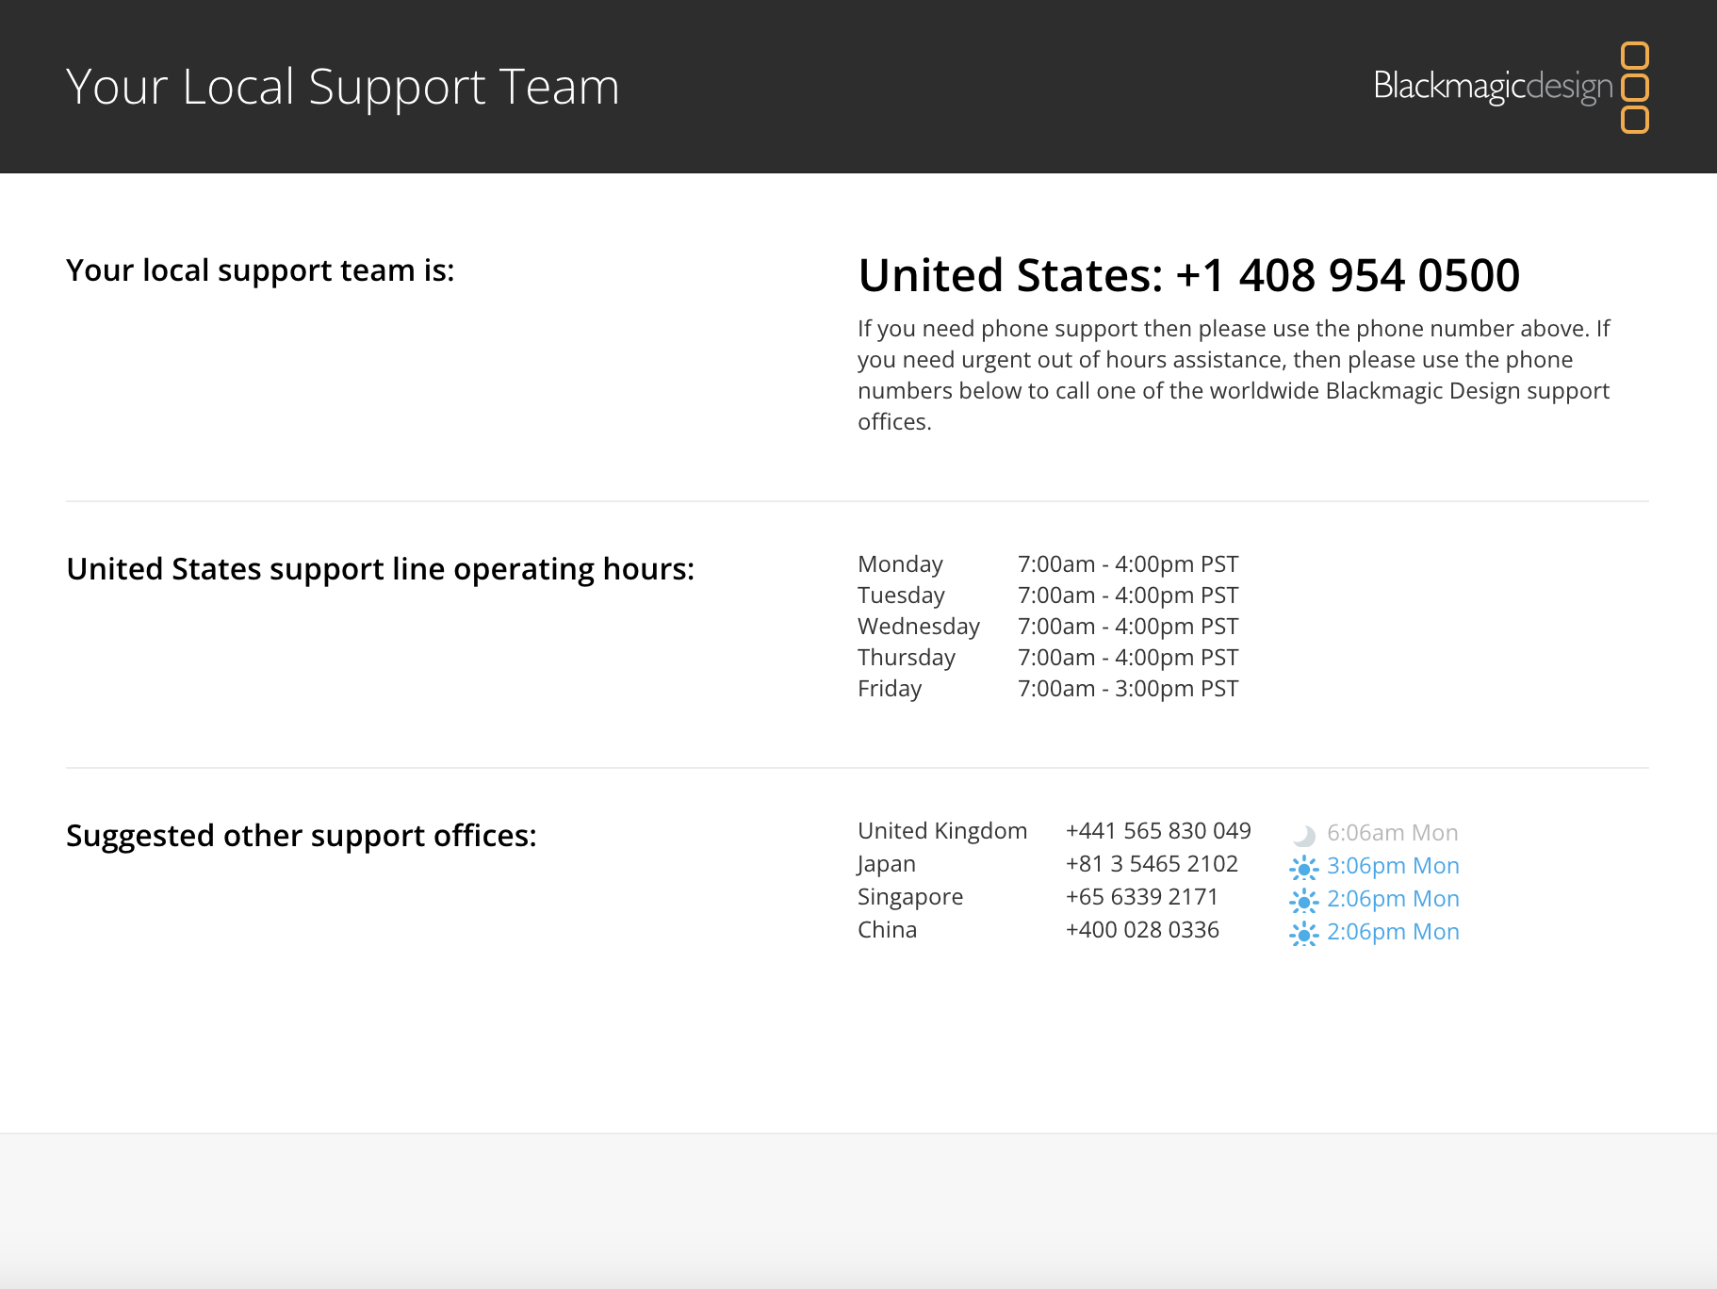Click Tuesday's 7:00am - 4:00pm PST hours
Screen dimensions: 1717x1289
tap(1128, 596)
